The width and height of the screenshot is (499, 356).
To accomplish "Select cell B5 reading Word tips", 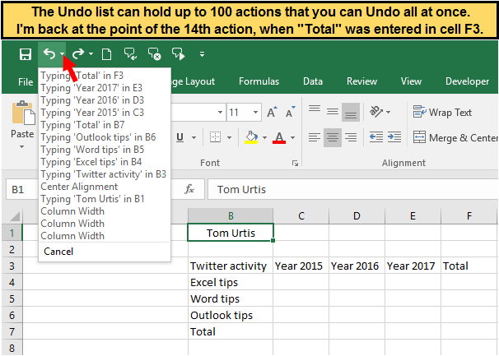I will 231,298.
